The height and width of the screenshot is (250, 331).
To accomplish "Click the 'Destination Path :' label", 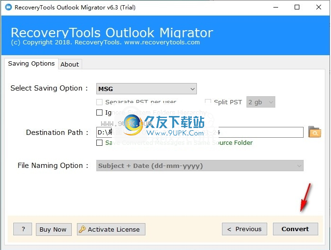I will coord(57,133).
